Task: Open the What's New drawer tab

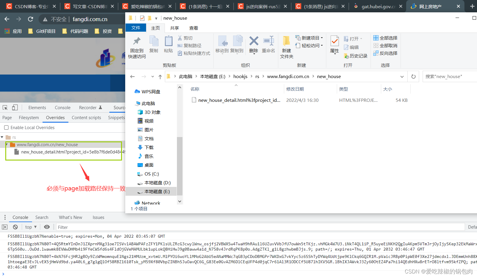Action: coord(71,217)
